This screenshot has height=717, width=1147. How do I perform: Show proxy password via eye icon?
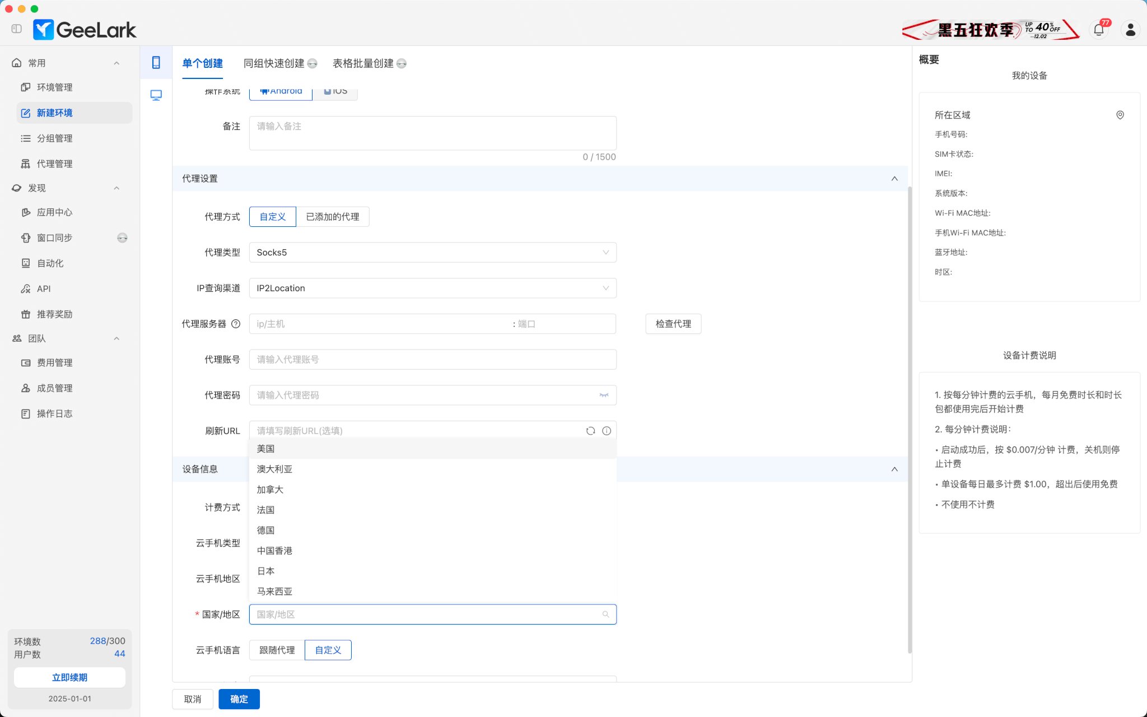click(604, 395)
